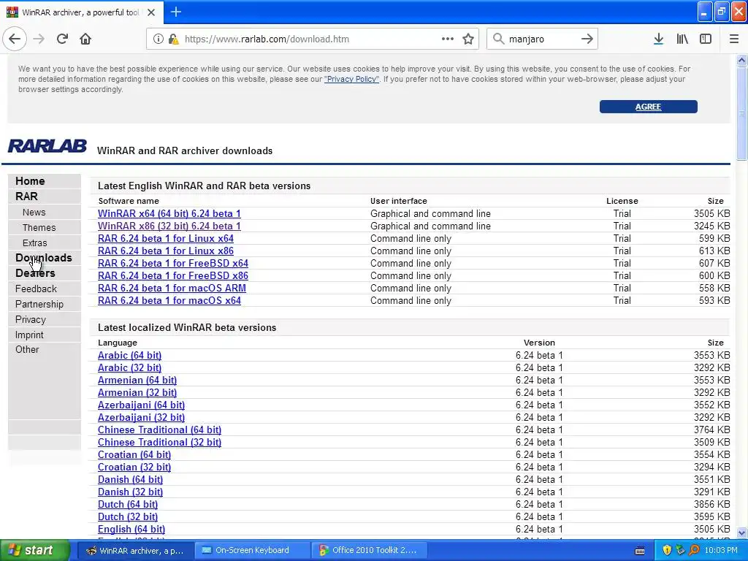The width and height of the screenshot is (748, 561).
Task: Open the downloads arrow in toolbar
Action: (x=658, y=39)
